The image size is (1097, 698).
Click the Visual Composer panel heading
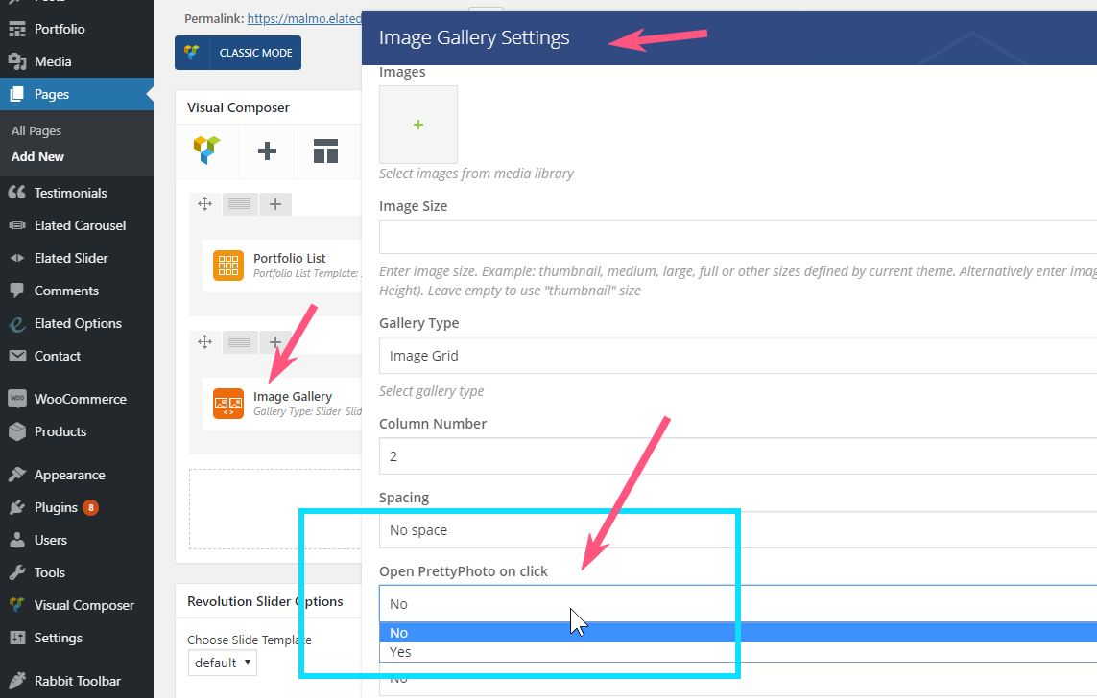(x=238, y=107)
